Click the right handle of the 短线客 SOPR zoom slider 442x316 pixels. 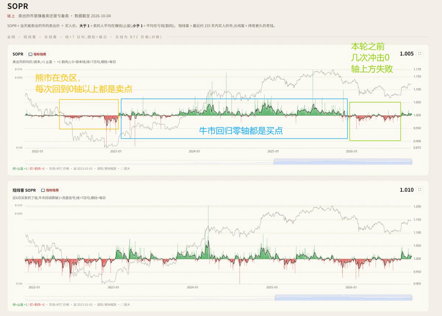pos(412,298)
